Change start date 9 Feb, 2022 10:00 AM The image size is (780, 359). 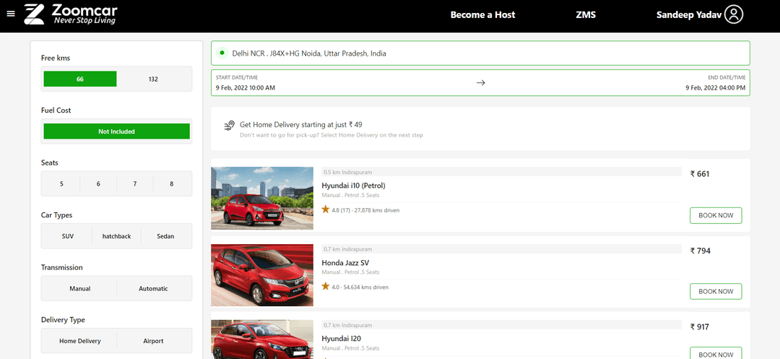tap(246, 87)
